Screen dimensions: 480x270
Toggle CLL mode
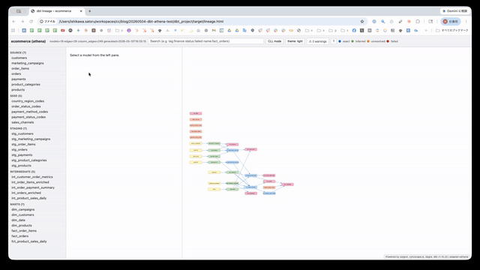[x=274, y=41]
